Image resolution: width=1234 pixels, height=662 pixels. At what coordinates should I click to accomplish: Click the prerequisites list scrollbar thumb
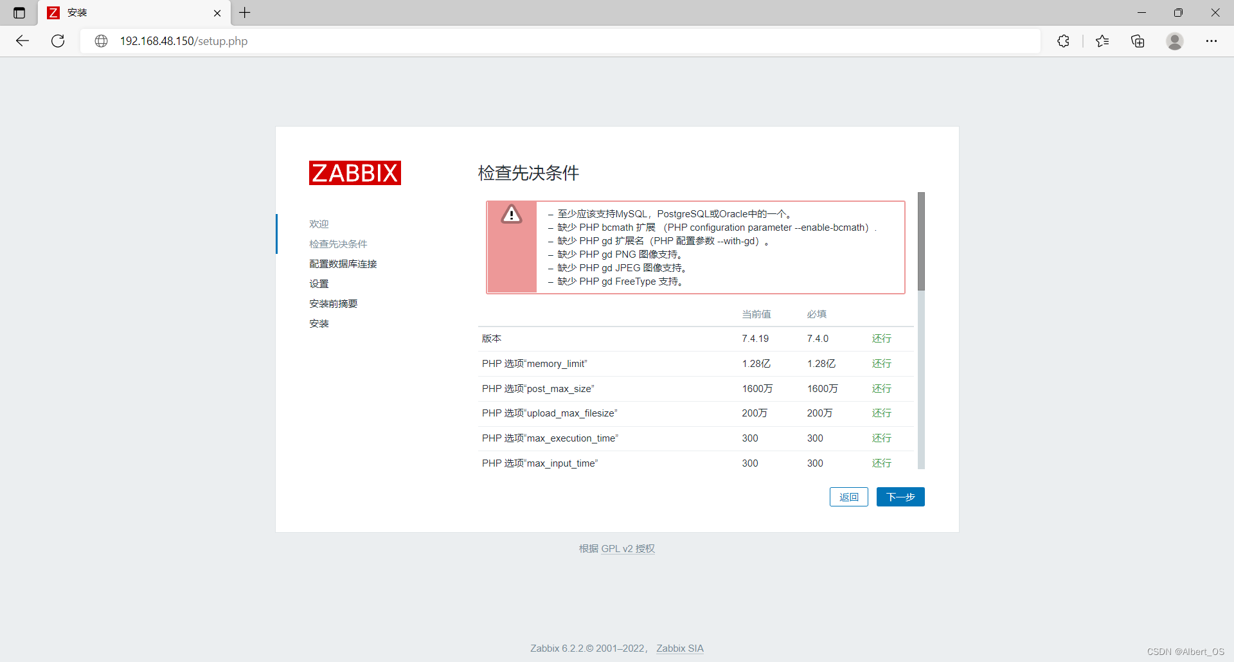[x=921, y=242]
